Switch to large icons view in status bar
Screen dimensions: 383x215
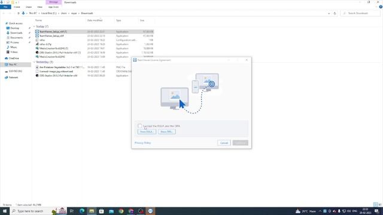[x=379, y=205]
